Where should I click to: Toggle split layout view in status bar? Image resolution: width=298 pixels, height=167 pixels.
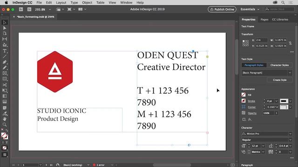pyautogui.click(x=233, y=165)
